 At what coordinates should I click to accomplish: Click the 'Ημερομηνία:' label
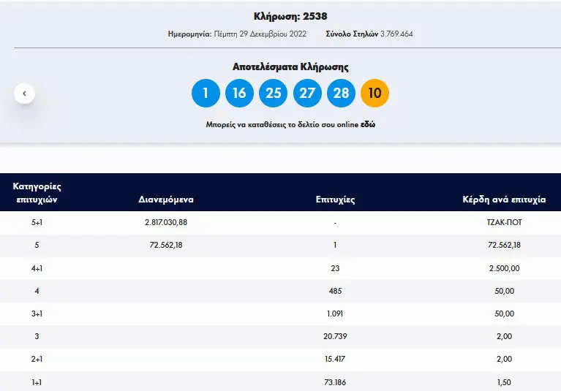point(190,34)
